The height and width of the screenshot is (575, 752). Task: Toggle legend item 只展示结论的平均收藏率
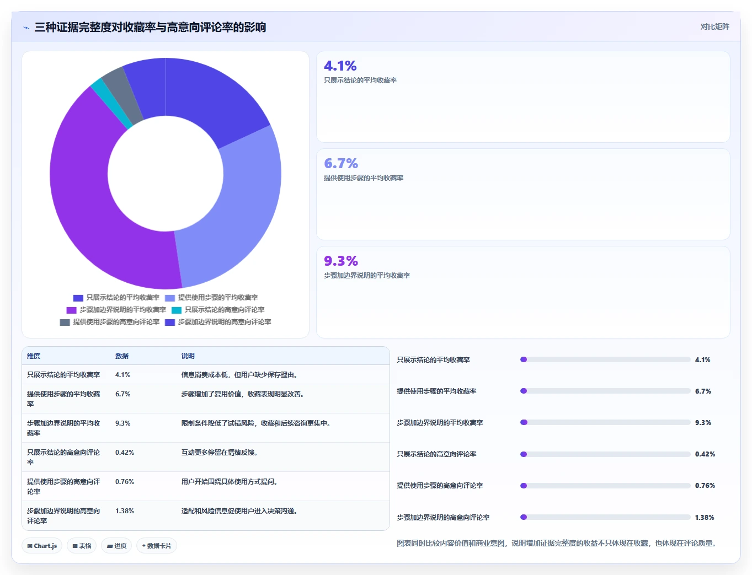116,298
